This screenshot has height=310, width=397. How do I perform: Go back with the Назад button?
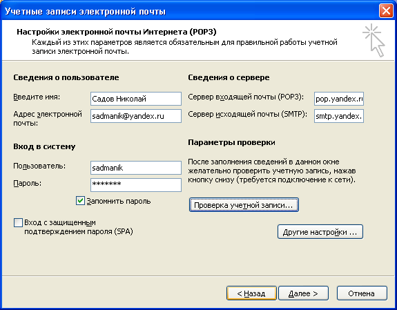pyautogui.click(x=251, y=293)
